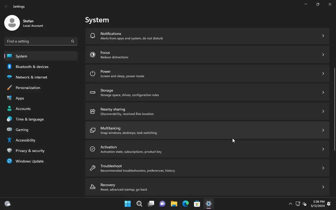Open the Chat app on taskbar

(x=162, y=204)
